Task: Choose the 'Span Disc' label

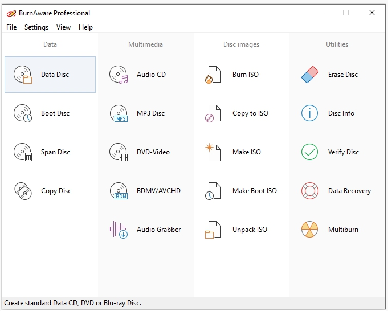Action: coord(55,152)
